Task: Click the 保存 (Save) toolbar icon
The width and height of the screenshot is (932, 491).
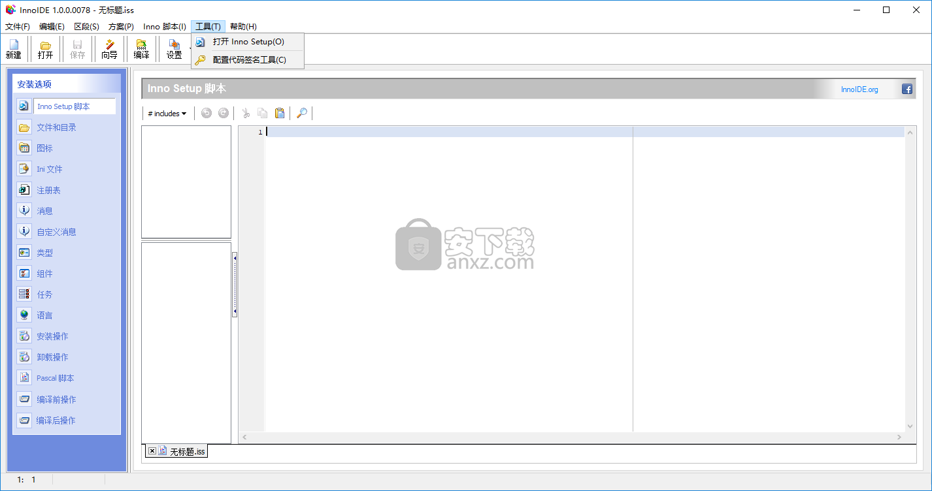Action: (78, 50)
